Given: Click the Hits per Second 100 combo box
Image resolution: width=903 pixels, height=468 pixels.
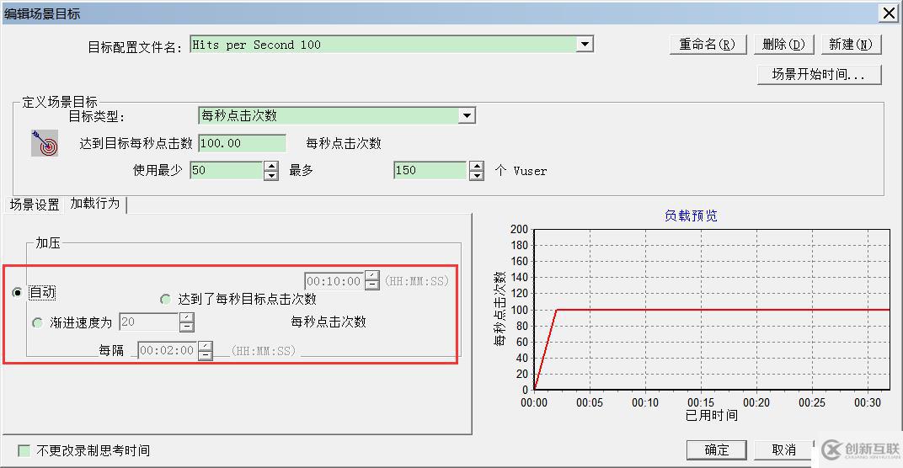Looking at the screenshot, I should tap(392, 45).
